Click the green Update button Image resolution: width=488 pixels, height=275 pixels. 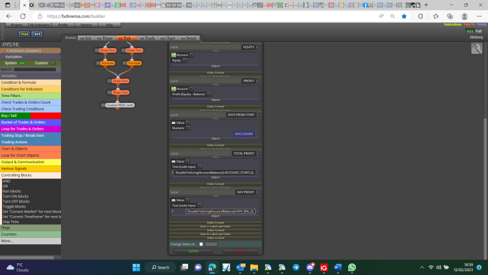[x=193, y=251]
